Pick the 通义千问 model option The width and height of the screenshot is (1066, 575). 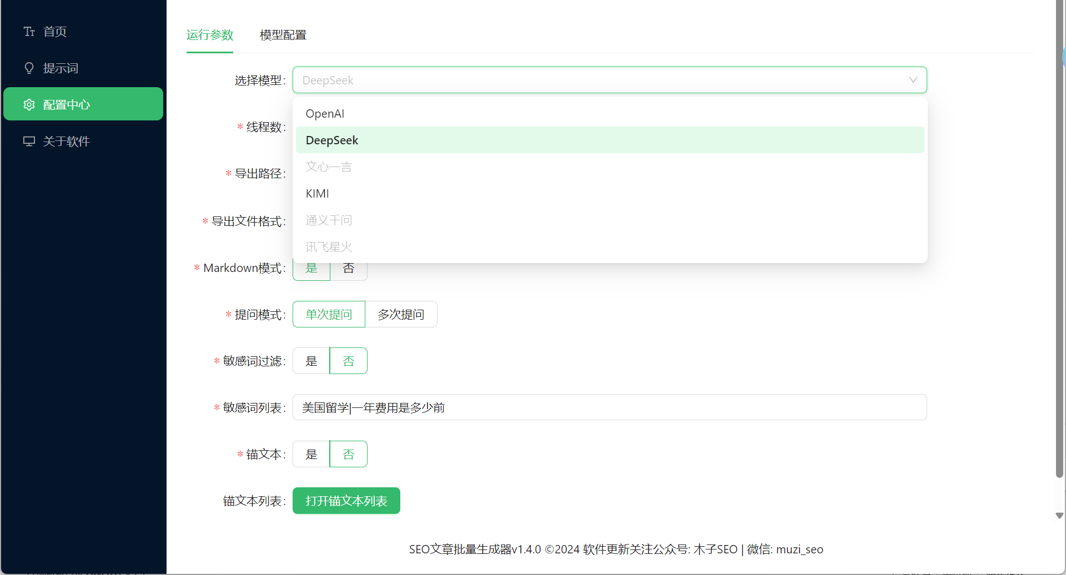point(610,220)
